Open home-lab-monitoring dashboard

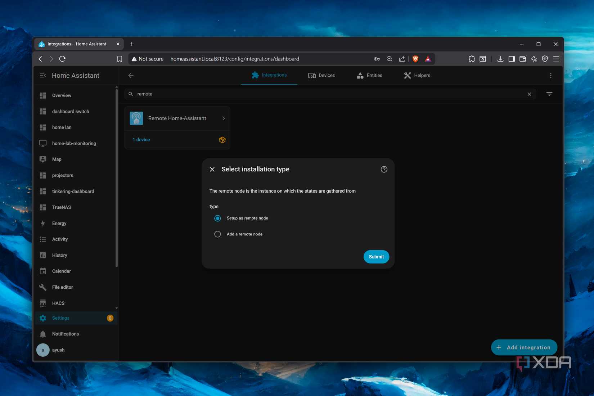76,143
